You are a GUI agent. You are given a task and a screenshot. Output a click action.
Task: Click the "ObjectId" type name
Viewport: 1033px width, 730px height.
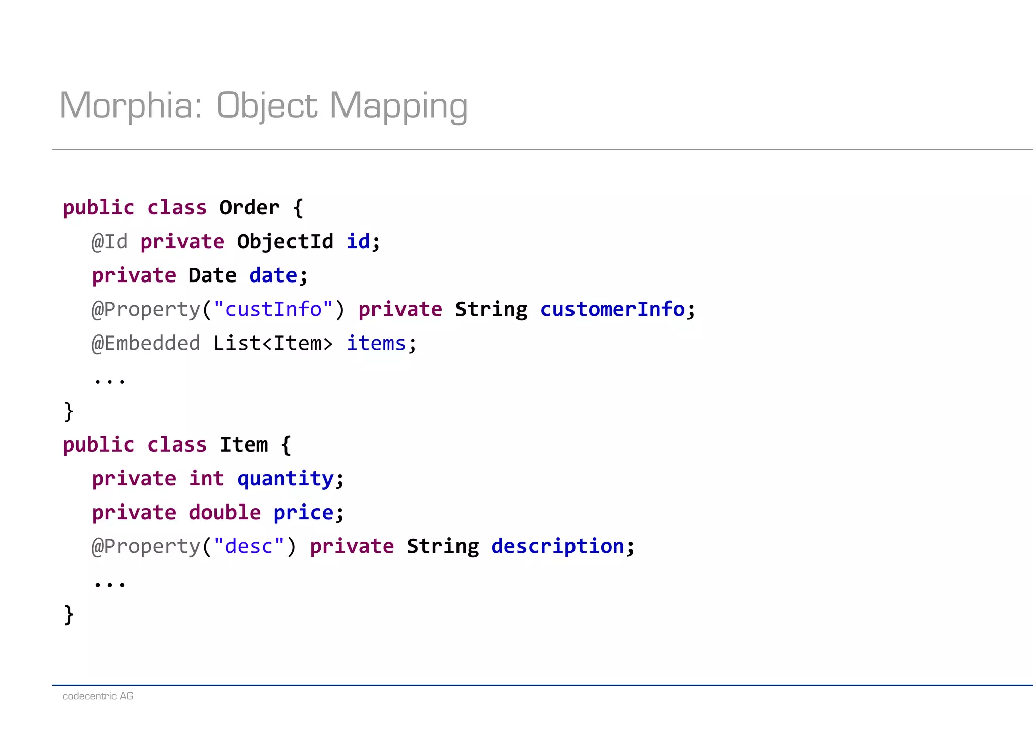pyautogui.click(x=285, y=242)
